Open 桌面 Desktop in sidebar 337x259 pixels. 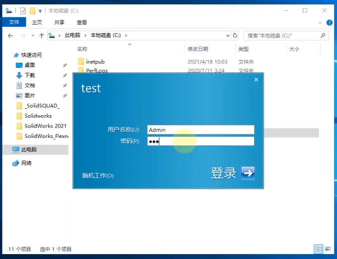pyautogui.click(x=30, y=65)
